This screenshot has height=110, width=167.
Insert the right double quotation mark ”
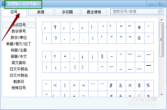tap(130, 27)
